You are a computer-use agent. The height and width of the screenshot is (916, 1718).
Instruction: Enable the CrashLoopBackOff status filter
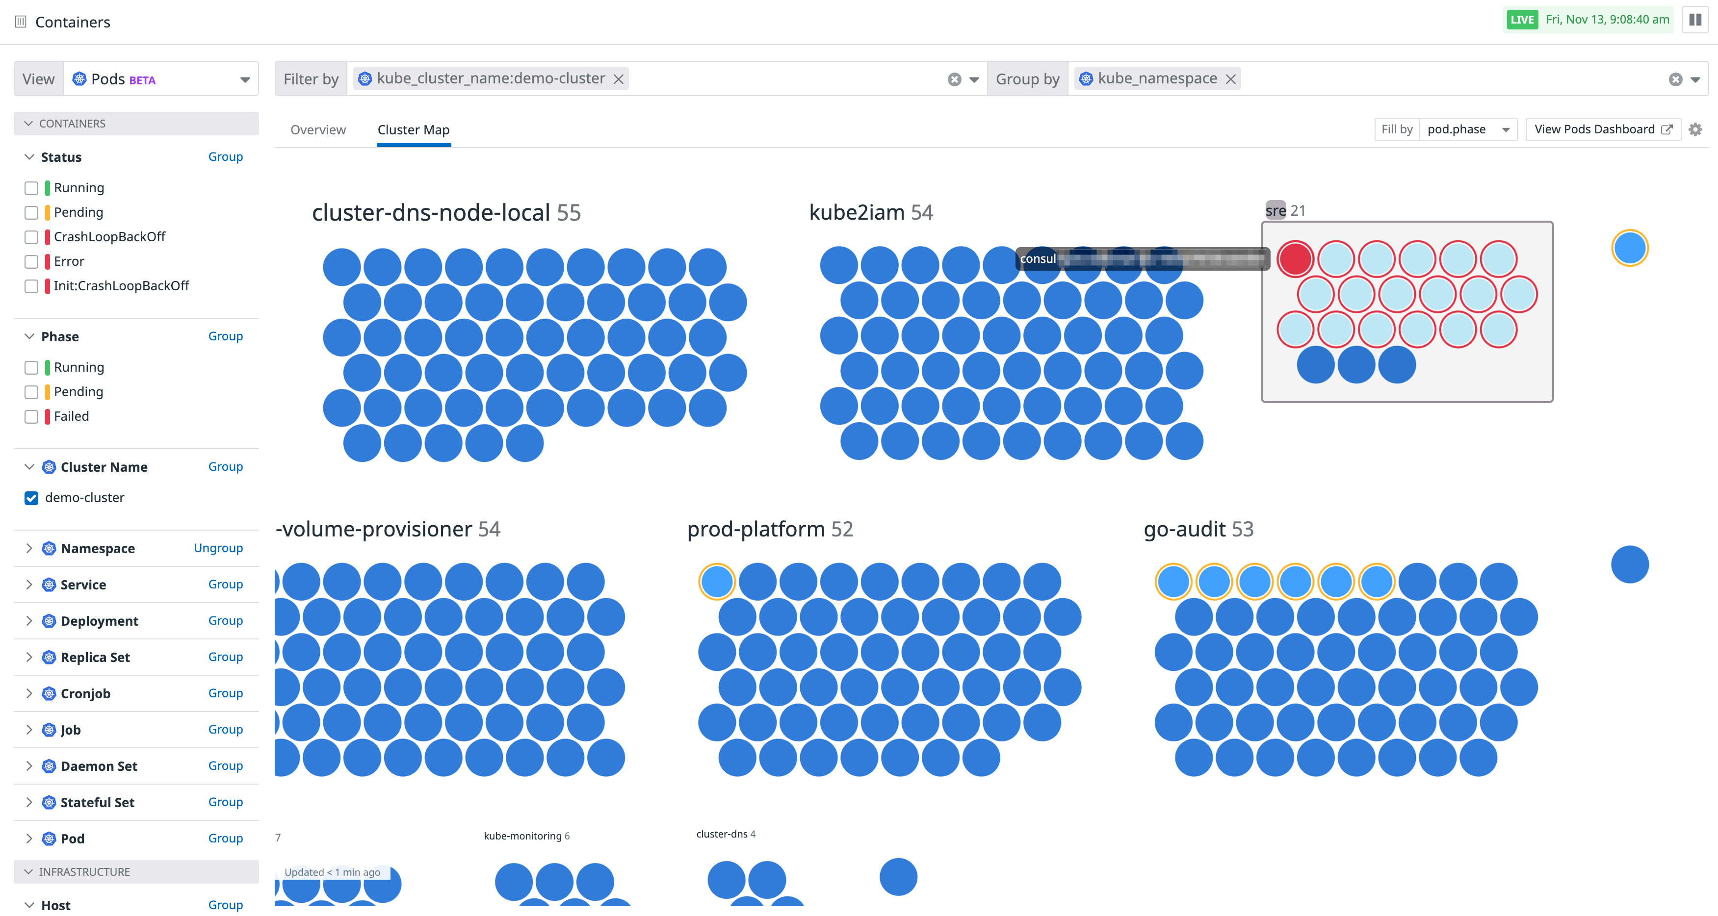31,237
